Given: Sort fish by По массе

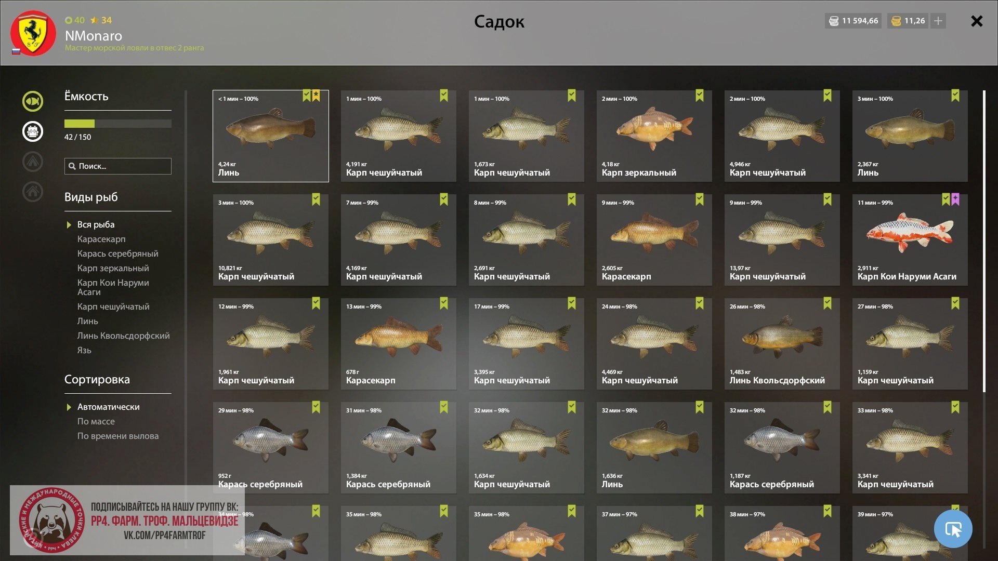Looking at the screenshot, I should click(x=96, y=421).
